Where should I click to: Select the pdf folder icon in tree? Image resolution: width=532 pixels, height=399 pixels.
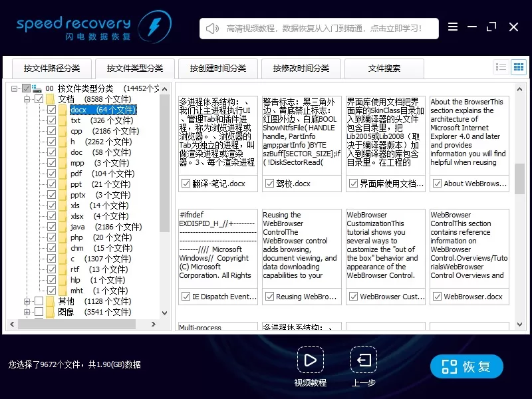coord(63,174)
